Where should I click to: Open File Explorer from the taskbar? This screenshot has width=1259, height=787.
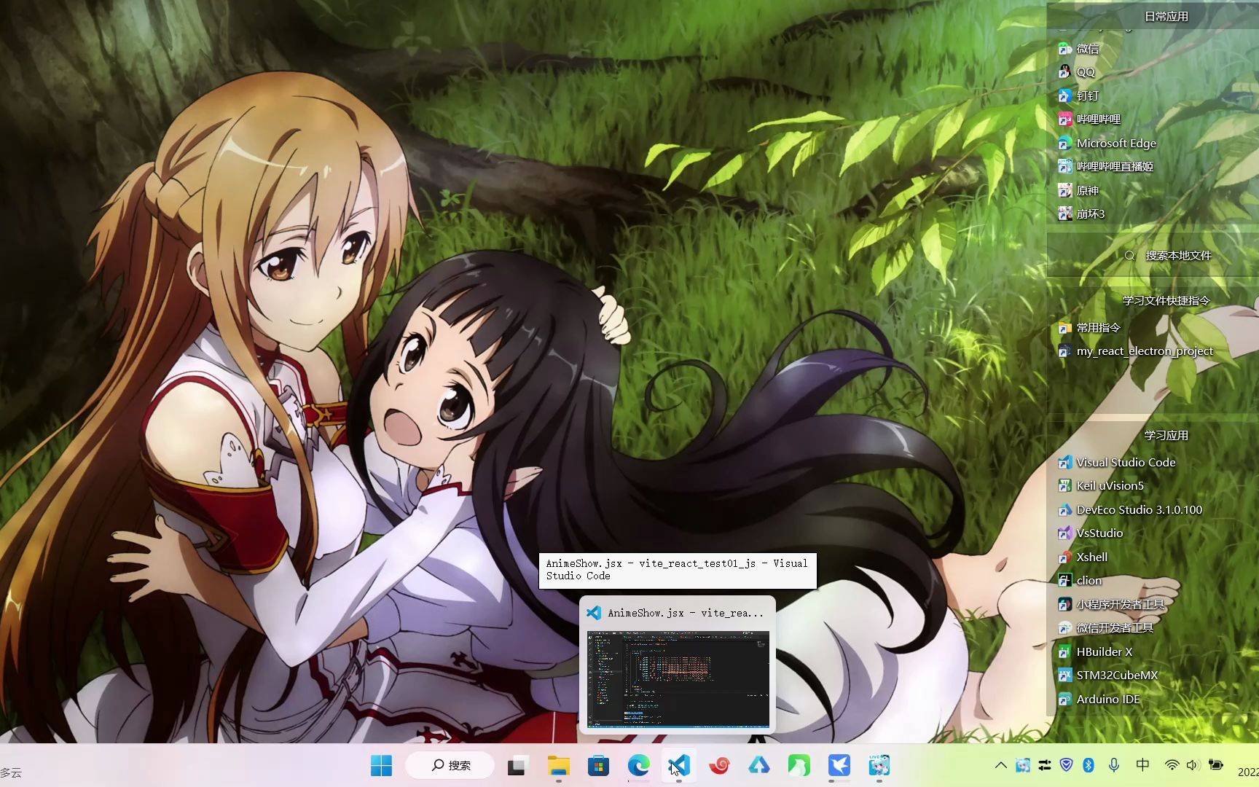559,765
